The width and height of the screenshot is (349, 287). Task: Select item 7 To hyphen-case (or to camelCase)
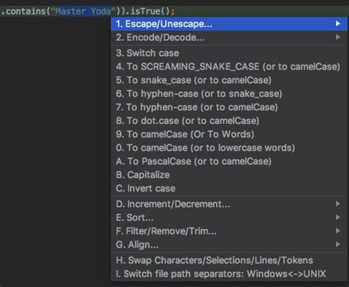(229, 107)
